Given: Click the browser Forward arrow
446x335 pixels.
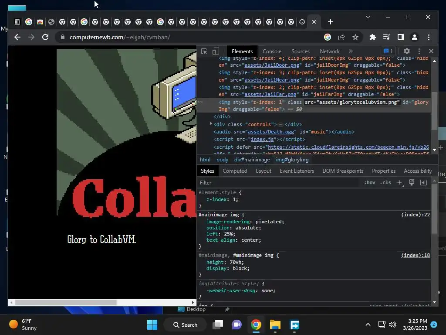Looking at the screenshot, I should coord(31,37).
